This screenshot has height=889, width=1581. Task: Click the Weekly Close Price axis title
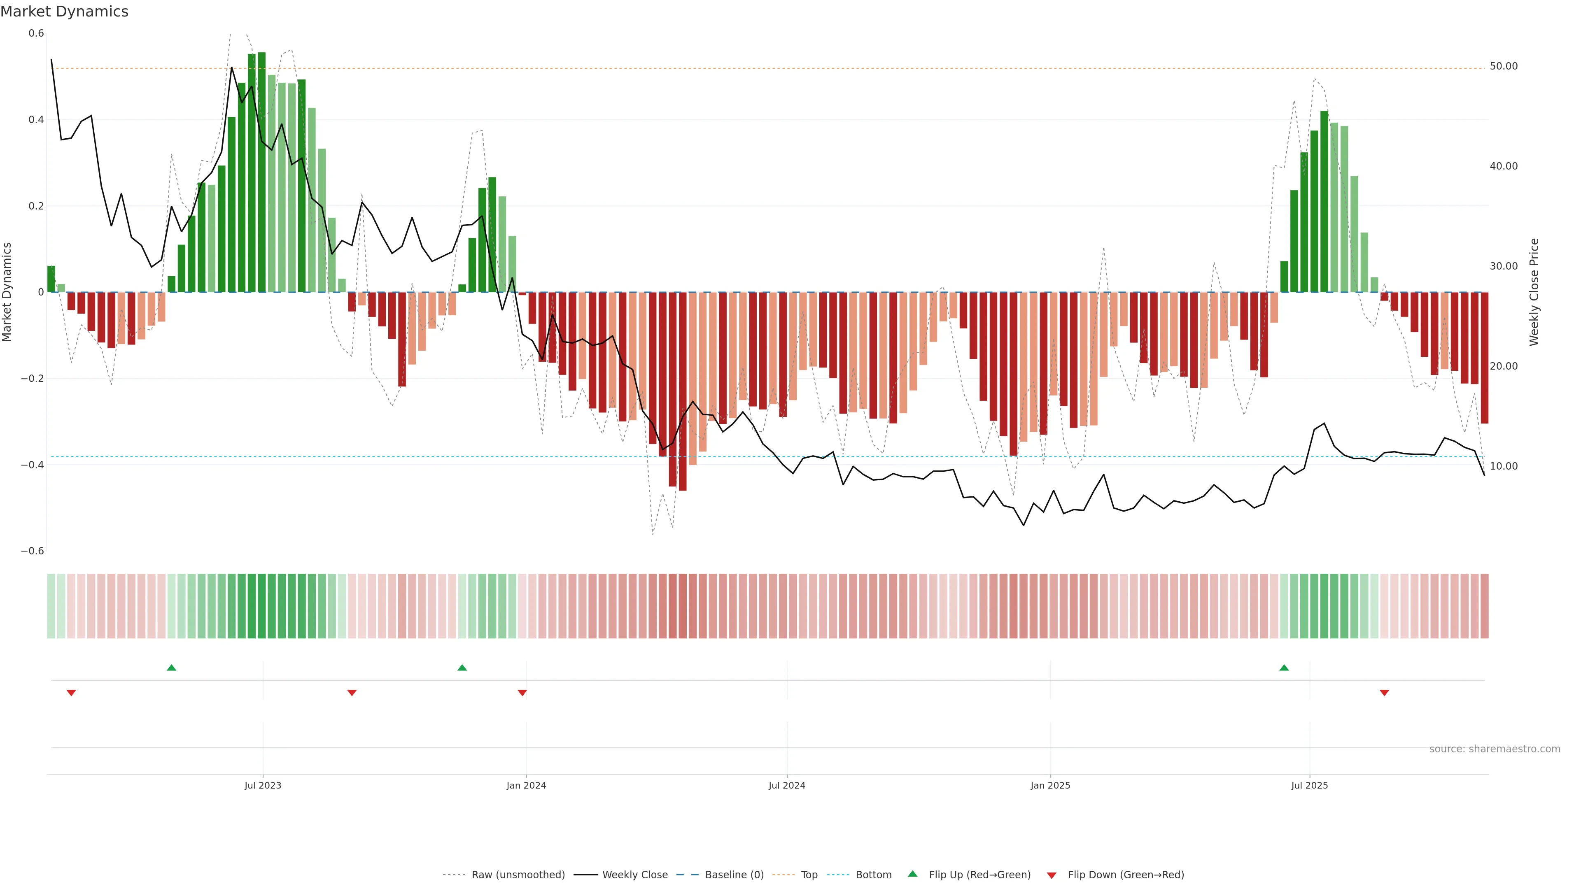[1534, 292]
